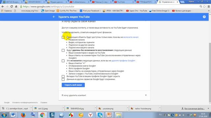Open dropdown for ext (1).jpeg download
The width and height of the screenshot is (211, 118).
(63, 108)
